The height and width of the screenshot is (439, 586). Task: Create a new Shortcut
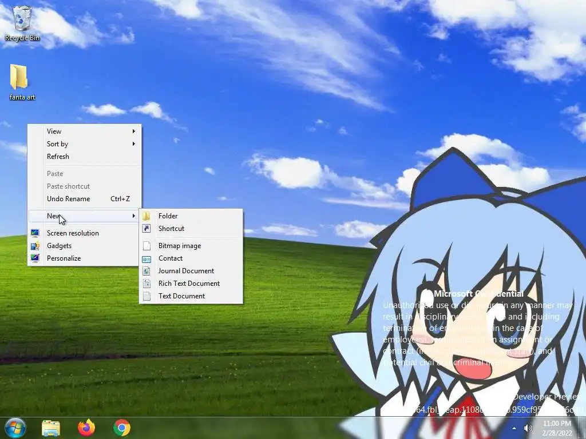click(191, 229)
